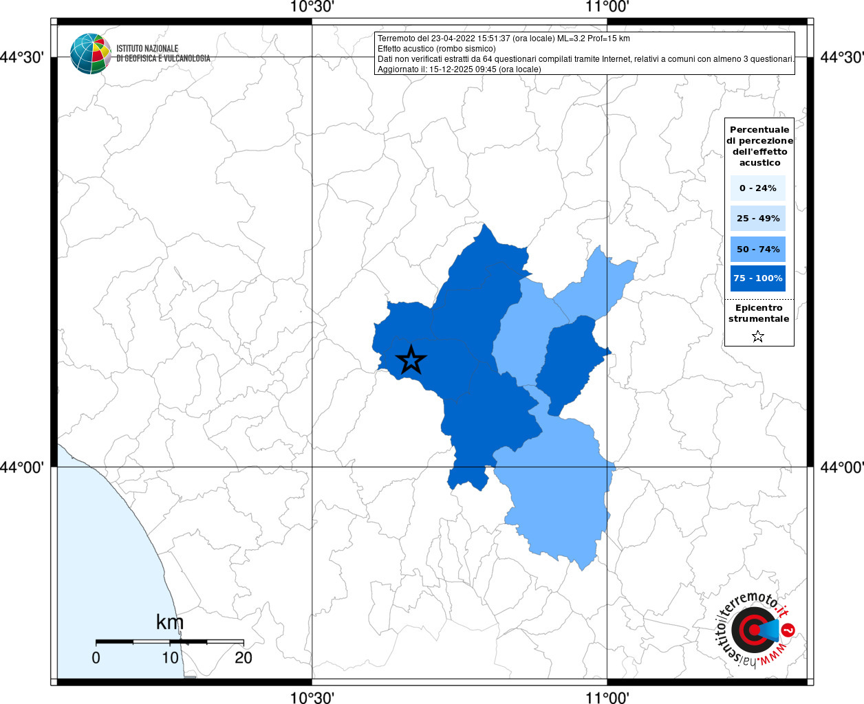
Task: Click the legend title 'Percentuale di percezione'
Action: (759, 146)
